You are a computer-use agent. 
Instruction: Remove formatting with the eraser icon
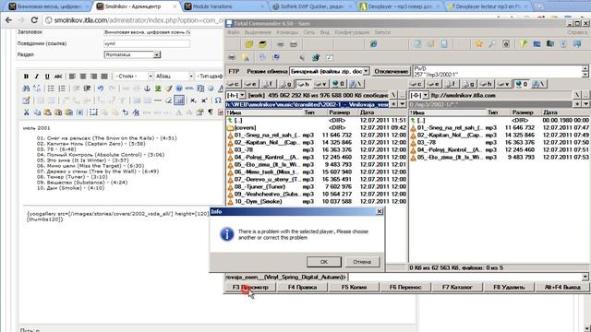click(168, 101)
